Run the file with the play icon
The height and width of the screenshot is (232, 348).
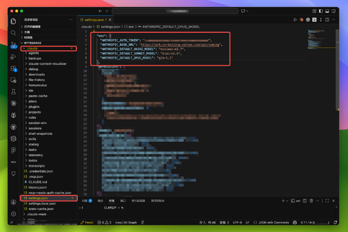(295, 20)
